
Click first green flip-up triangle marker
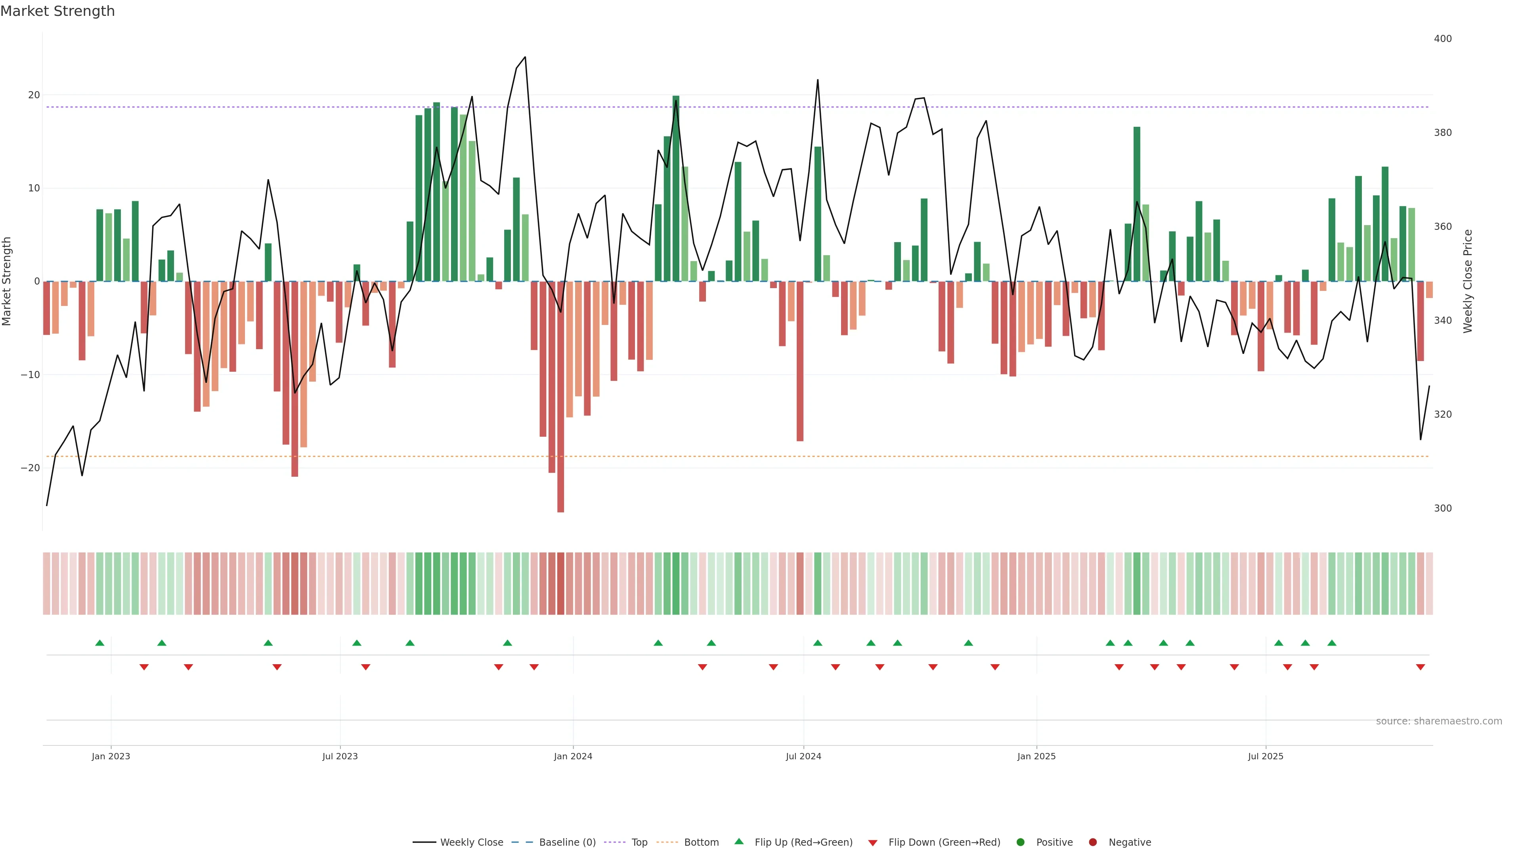[100, 643]
